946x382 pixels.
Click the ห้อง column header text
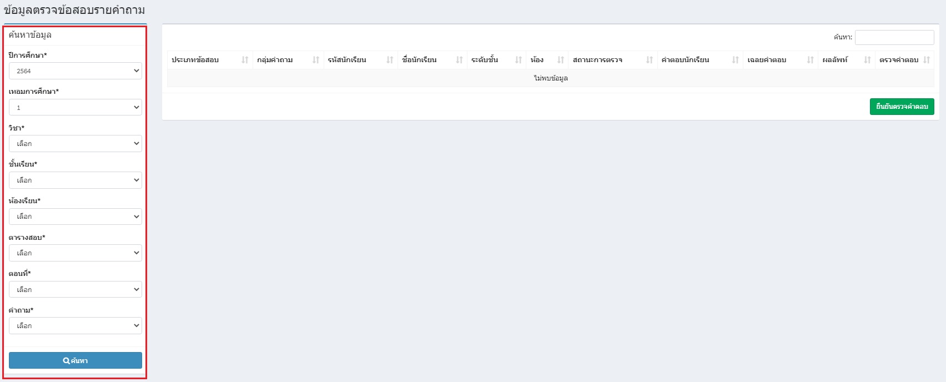[x=537, y=60]
